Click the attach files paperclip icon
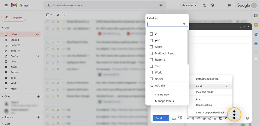The height and width of the screenshot is (126, 260). point(193,118)
